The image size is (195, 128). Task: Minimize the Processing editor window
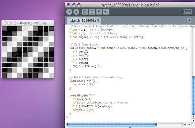pos(74,5)
